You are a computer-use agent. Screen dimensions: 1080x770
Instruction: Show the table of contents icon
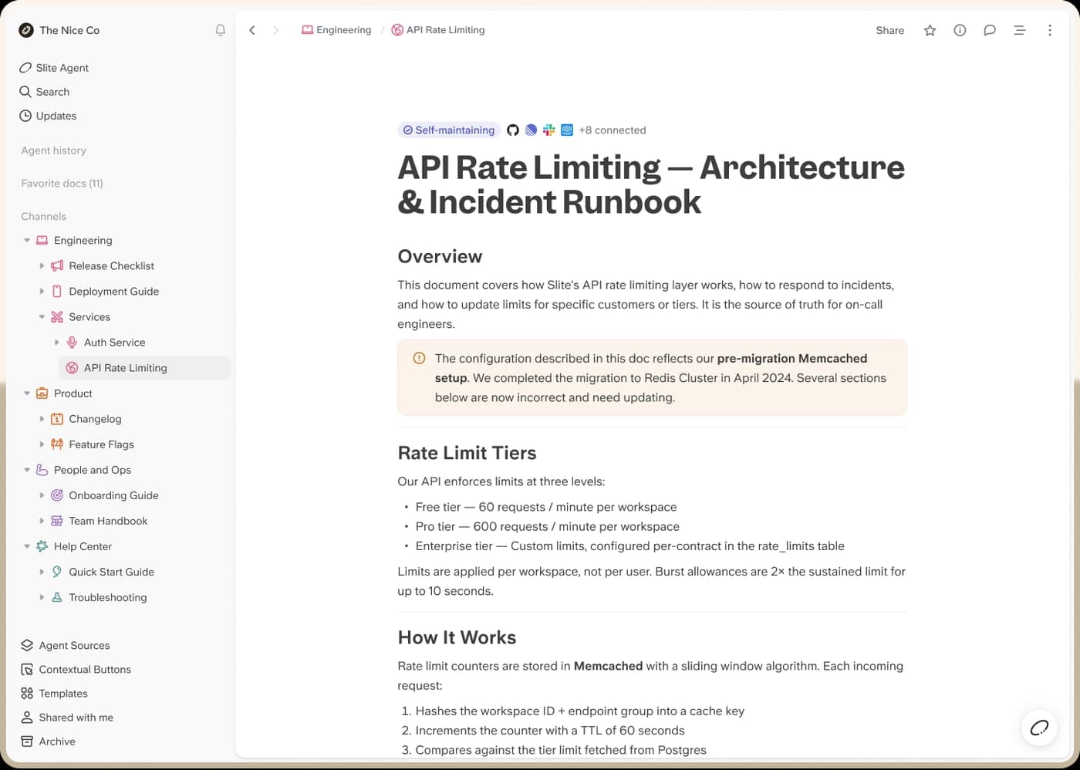(1019, 30)
